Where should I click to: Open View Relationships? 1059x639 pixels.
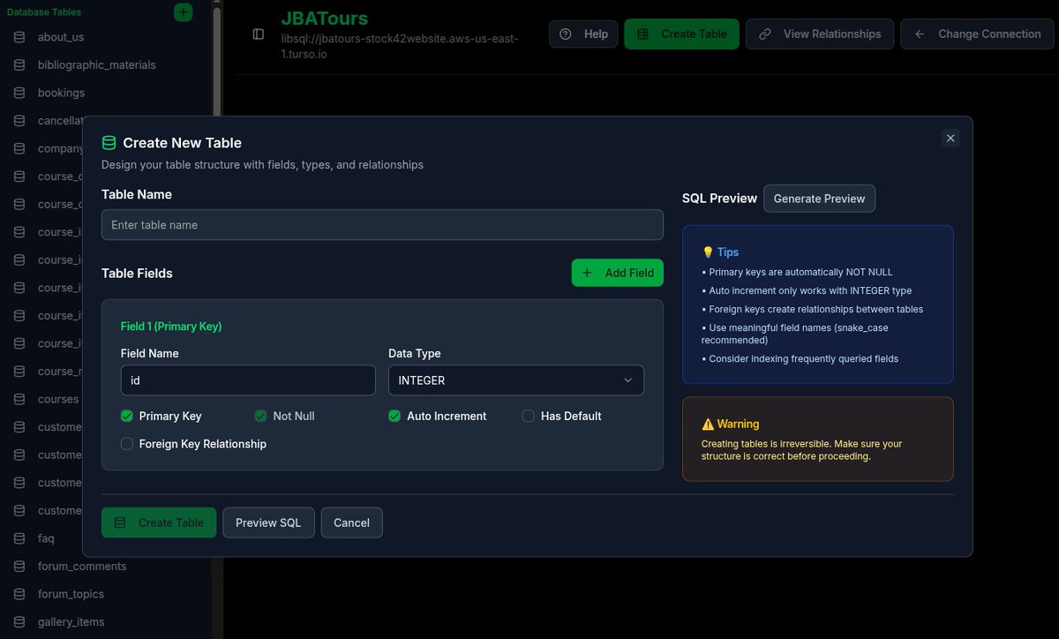[x=819, y=34]
